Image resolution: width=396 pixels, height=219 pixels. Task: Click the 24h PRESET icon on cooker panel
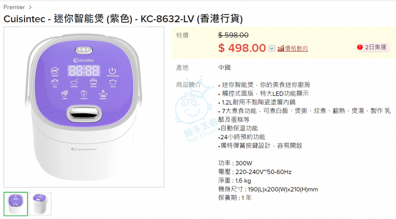pos(55,72)
